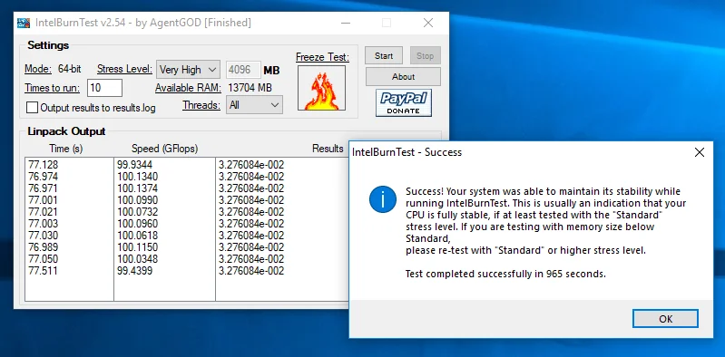725x357 pixels.
Task: Click the Times to run label
Action: pyautogui.click(x=53, y=88)
